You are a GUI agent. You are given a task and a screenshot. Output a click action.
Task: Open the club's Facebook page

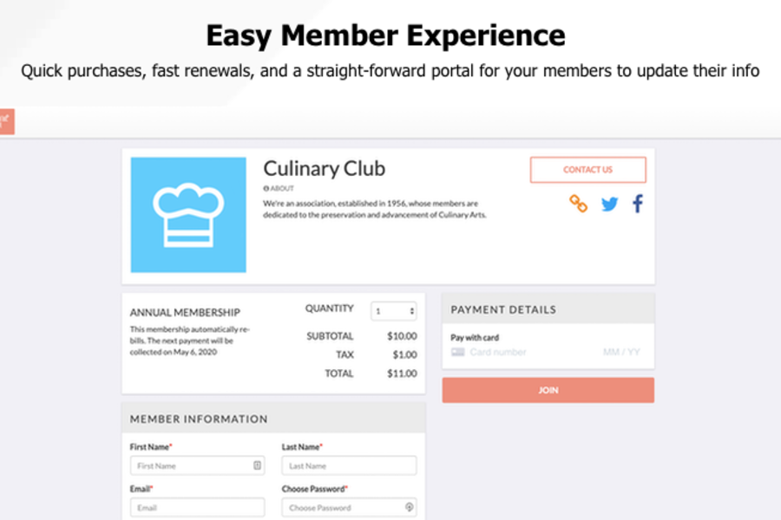tap(638, 204)
